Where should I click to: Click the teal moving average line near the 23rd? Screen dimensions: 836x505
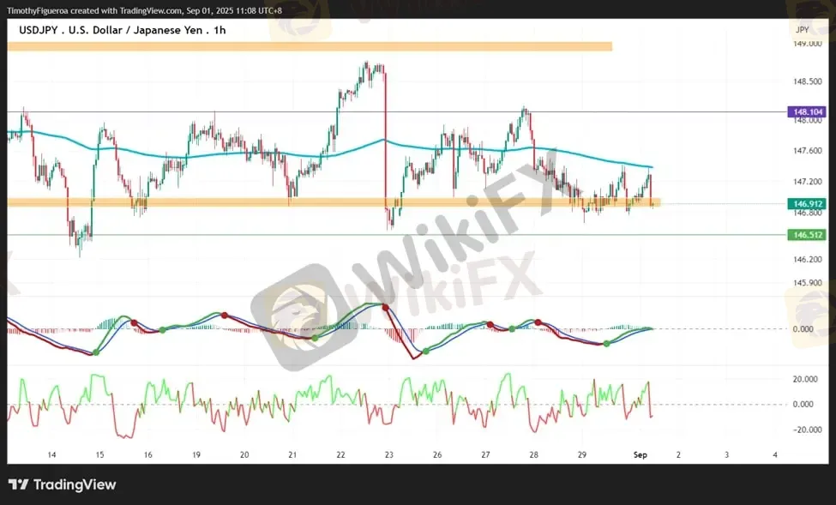(x=384, y=141)
